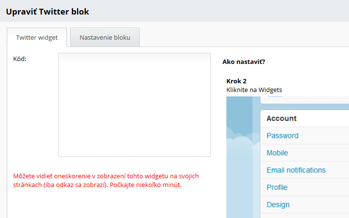Click the Account heading in the tutorial image

click(282, 118)
